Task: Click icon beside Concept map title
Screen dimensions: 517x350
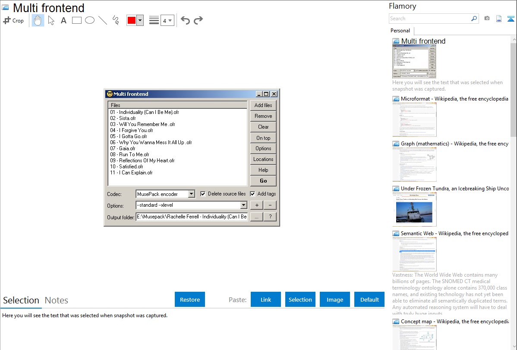Action: click(396, 322)
